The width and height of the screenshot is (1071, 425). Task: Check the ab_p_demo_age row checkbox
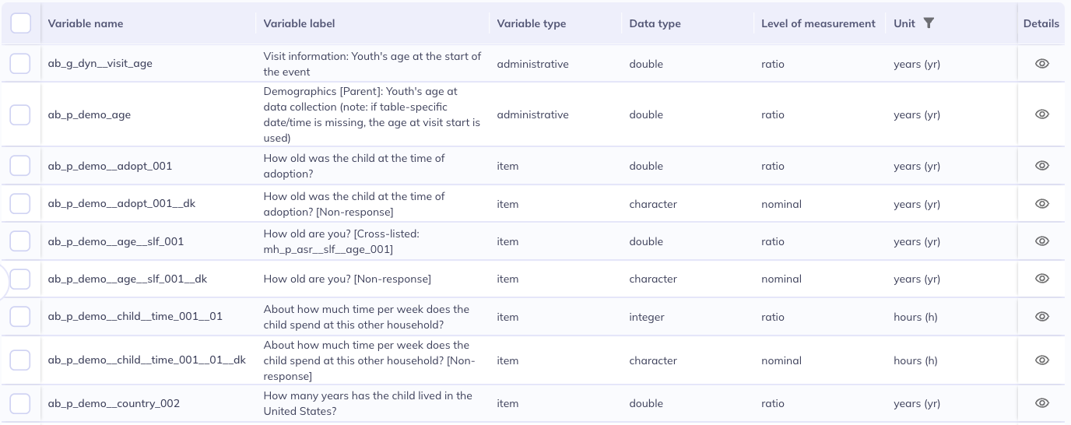click(x=20, y=114)
